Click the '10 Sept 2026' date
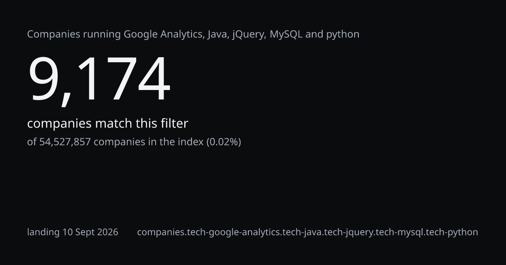 click(90, 232)
